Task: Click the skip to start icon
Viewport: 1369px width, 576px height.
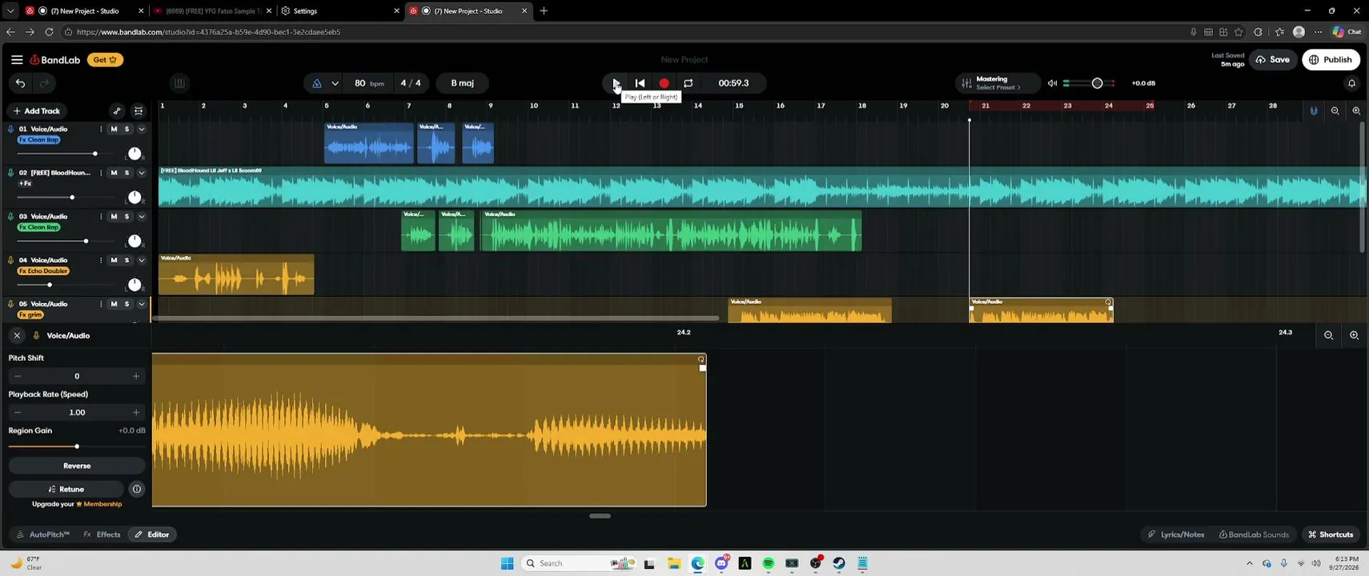Action: click(640, 83)
